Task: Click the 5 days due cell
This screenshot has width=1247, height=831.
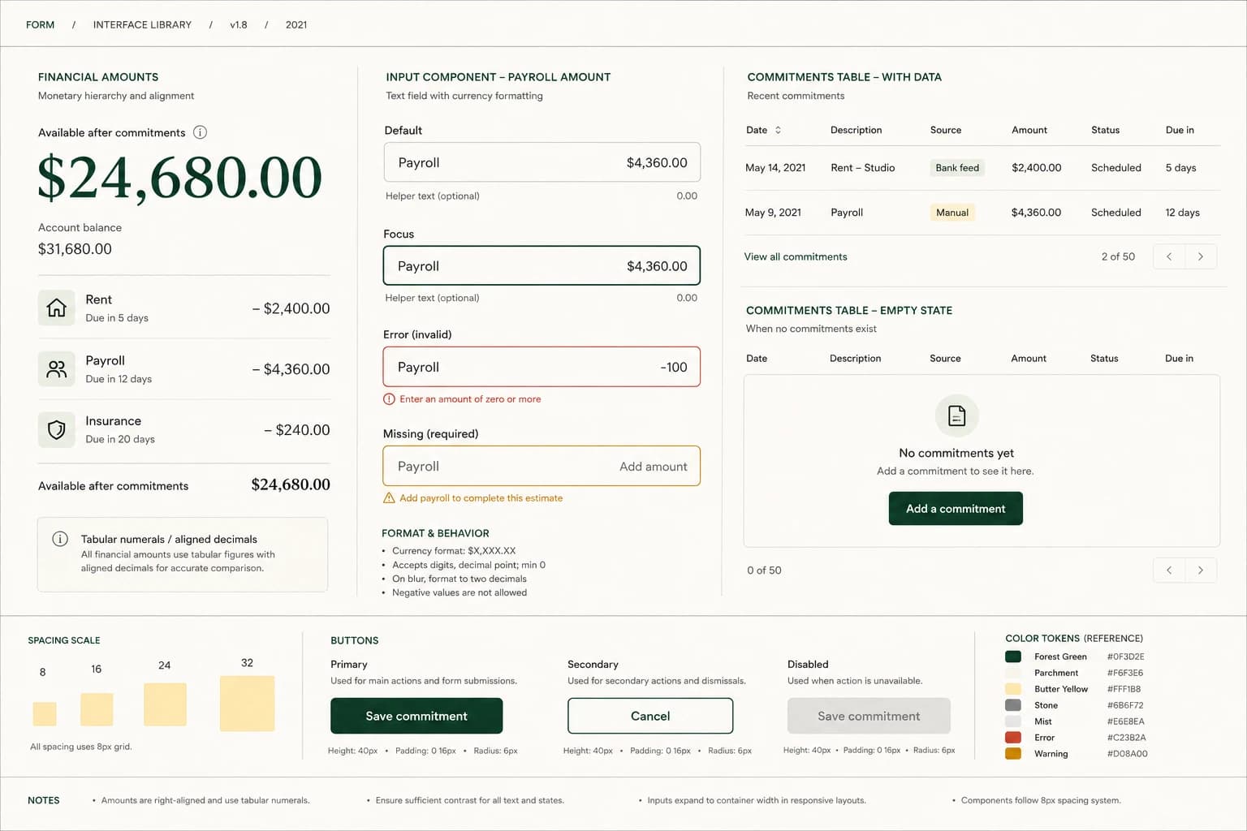Action: tap(1181, 168)
